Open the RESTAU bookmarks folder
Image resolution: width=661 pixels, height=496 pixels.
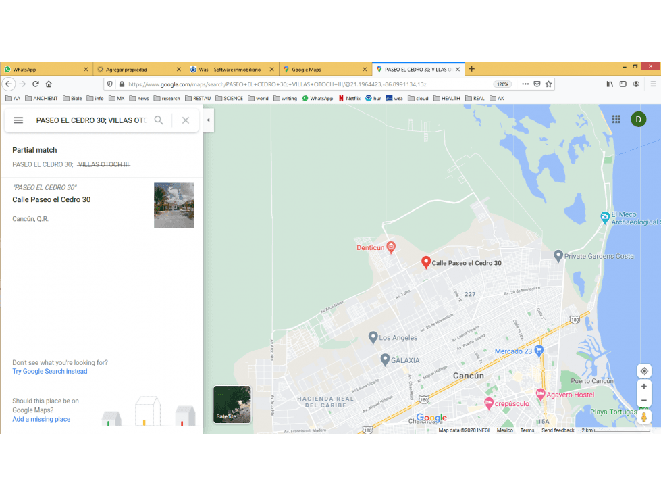198,98
